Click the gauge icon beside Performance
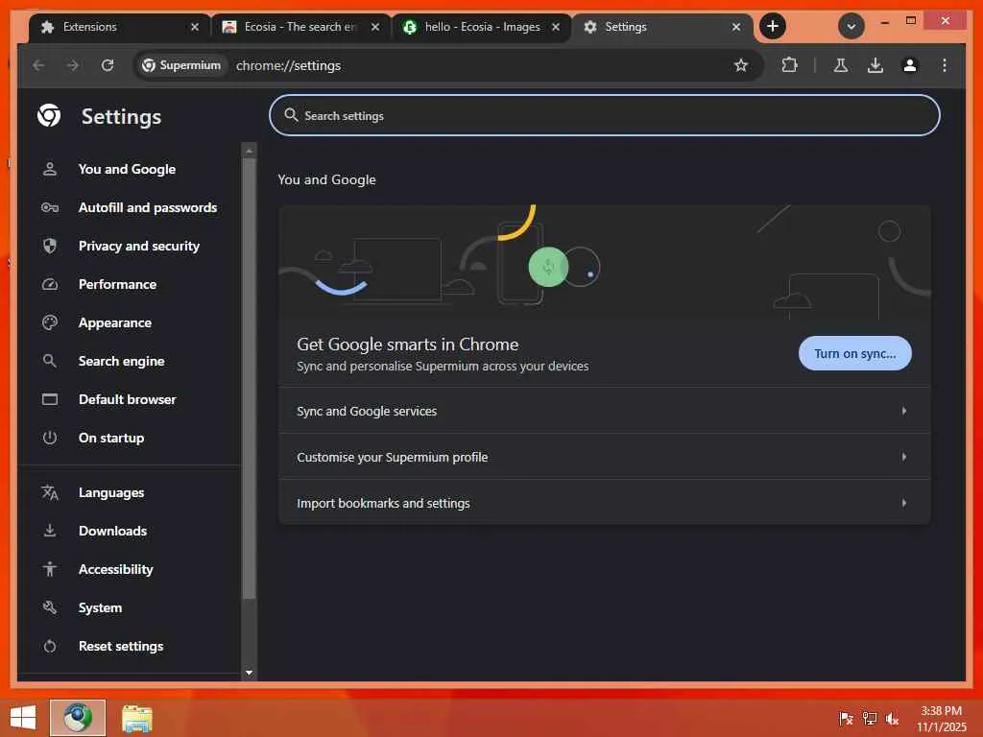Image resolution: width=983 pixels, height=737 pixels. pyautogui.click(x=50, y=284)
